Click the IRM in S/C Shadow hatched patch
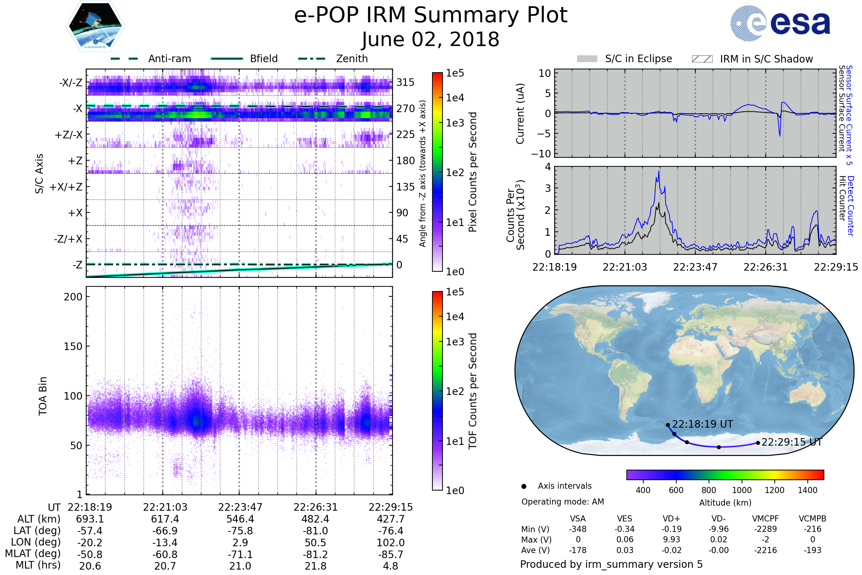Screen dimensions: 862x575 point(702,59)
